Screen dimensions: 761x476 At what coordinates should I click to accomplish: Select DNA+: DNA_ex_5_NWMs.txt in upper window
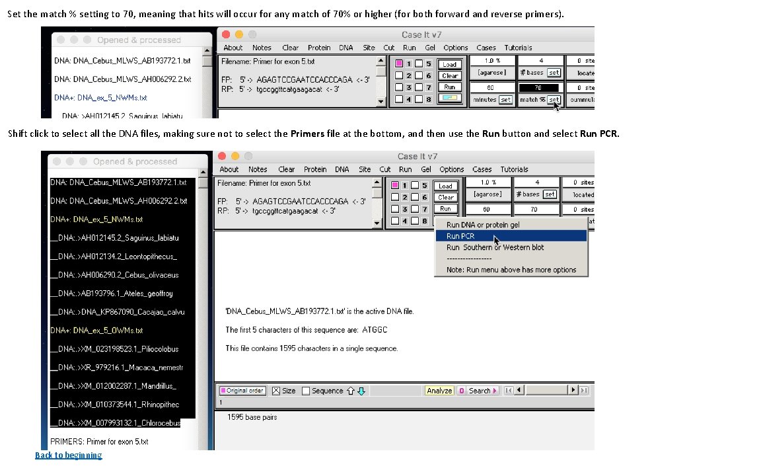coord(100,98)
